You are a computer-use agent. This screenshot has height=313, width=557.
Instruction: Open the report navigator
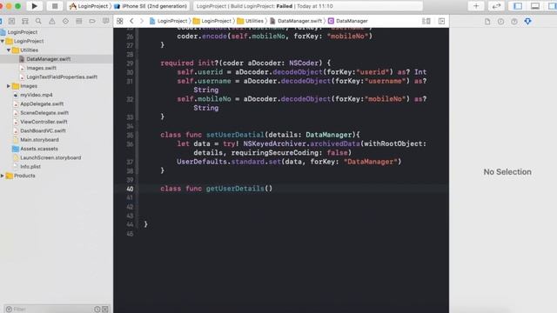point(105,21)
